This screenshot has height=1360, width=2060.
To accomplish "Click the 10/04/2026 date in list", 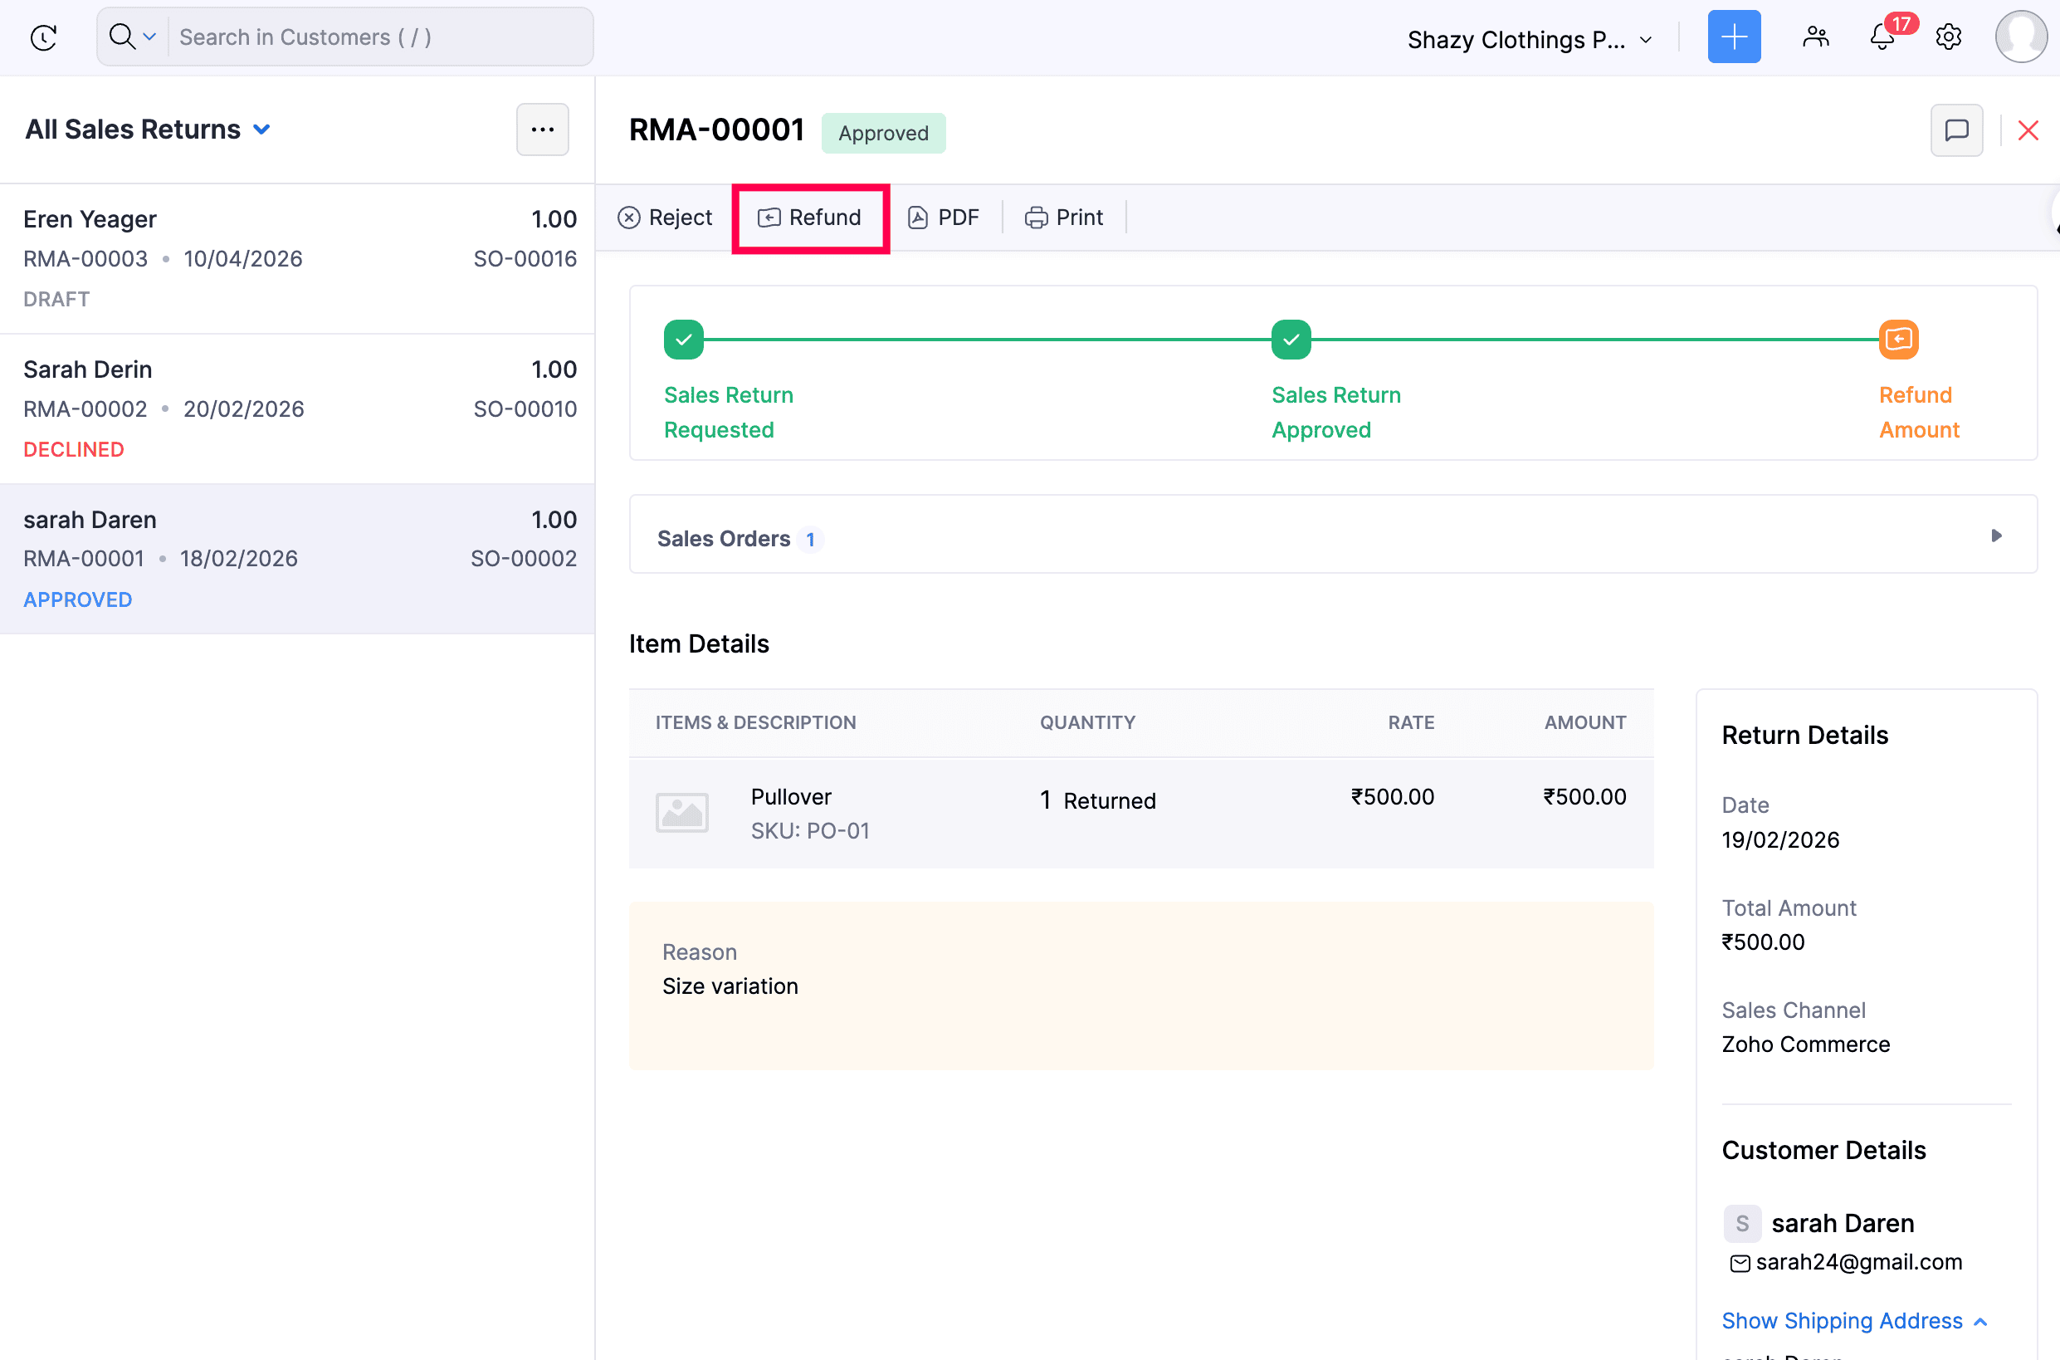I will pyautogui.click(x=242, y=258).
